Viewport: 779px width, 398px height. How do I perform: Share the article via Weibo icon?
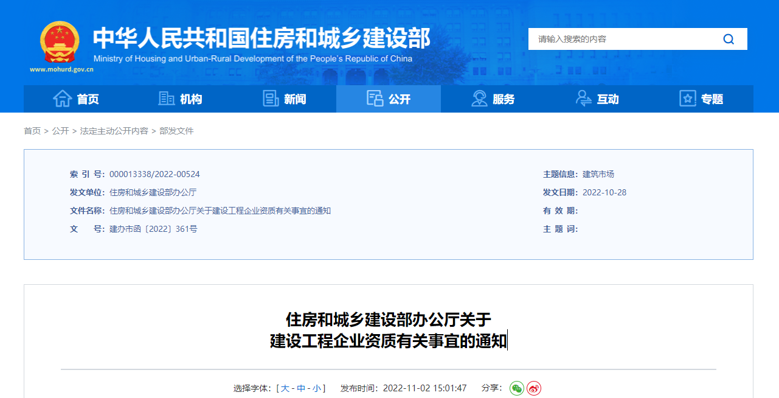[534, 388]
